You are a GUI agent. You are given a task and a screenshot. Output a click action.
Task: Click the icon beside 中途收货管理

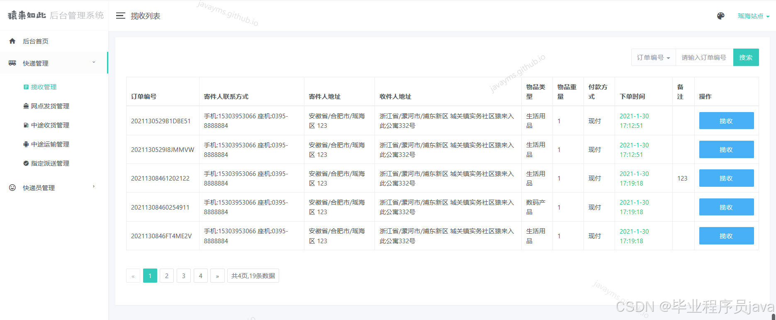[26, 125]
